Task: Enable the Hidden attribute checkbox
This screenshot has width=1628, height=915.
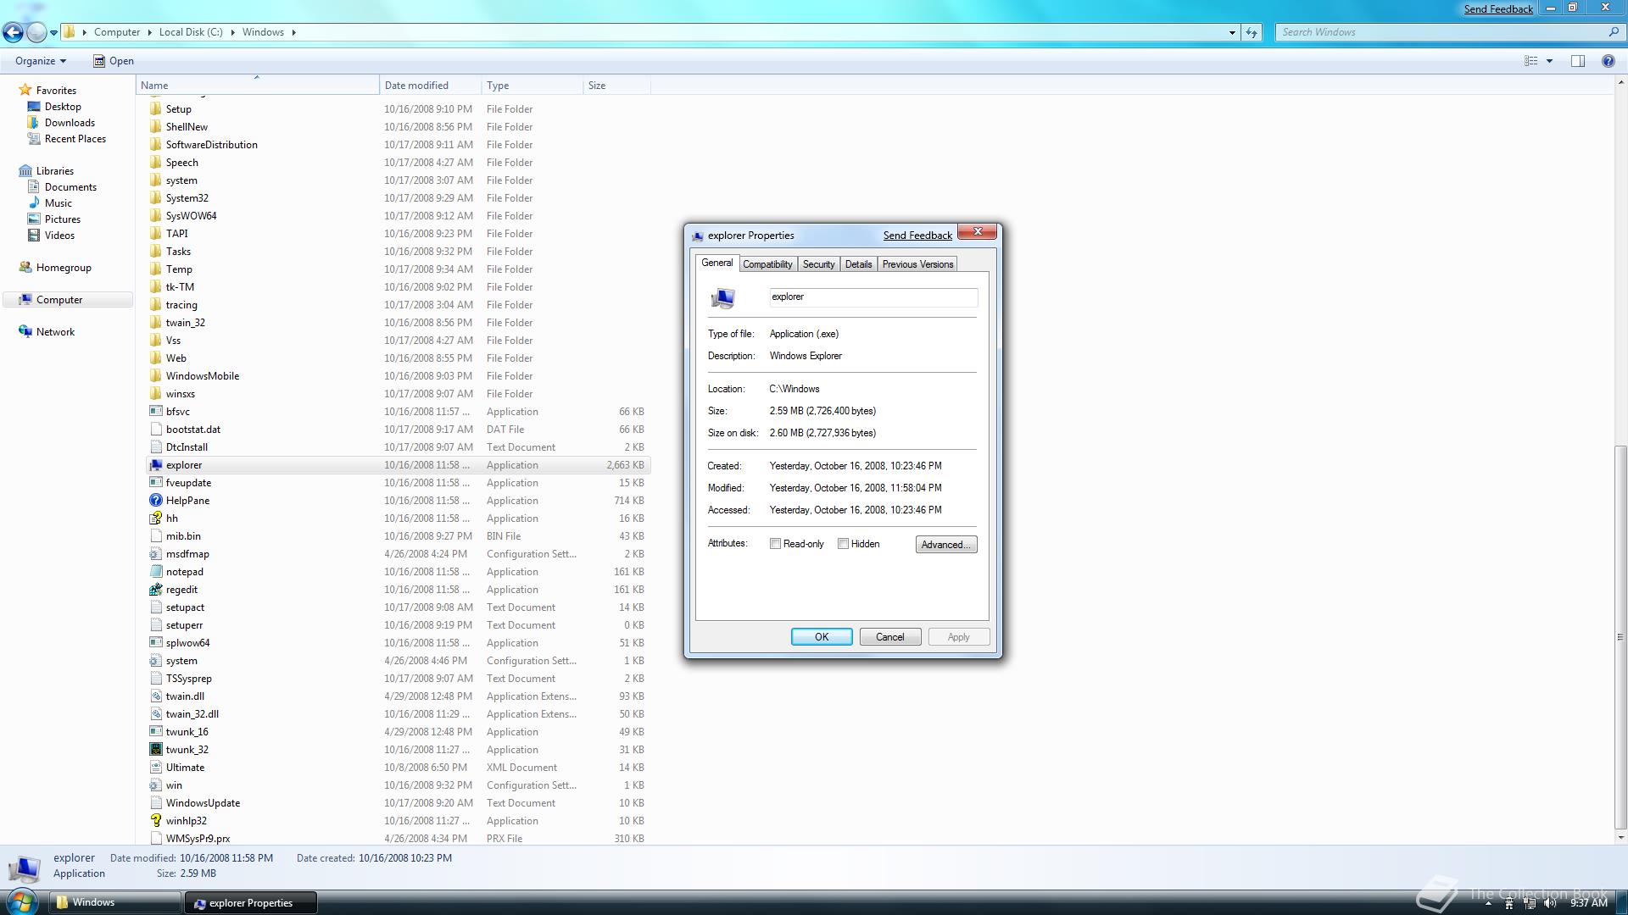Action: [x=843, y=544]
